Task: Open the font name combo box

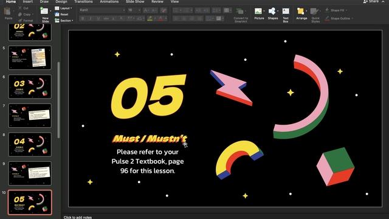Action: click(x=102, y=10)
